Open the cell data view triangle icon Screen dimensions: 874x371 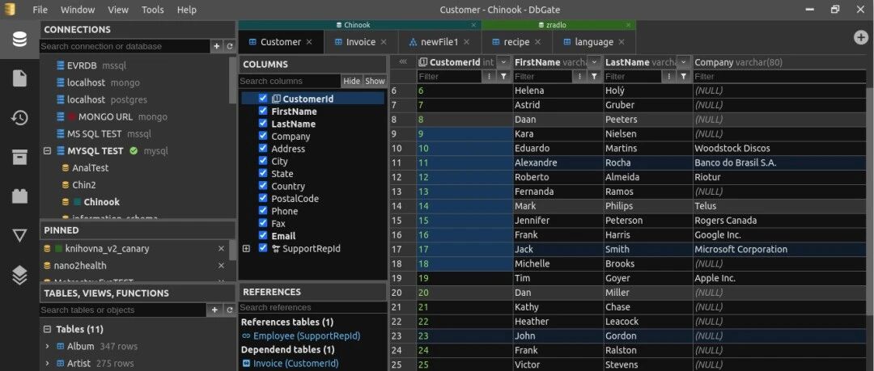coord(19,236)
